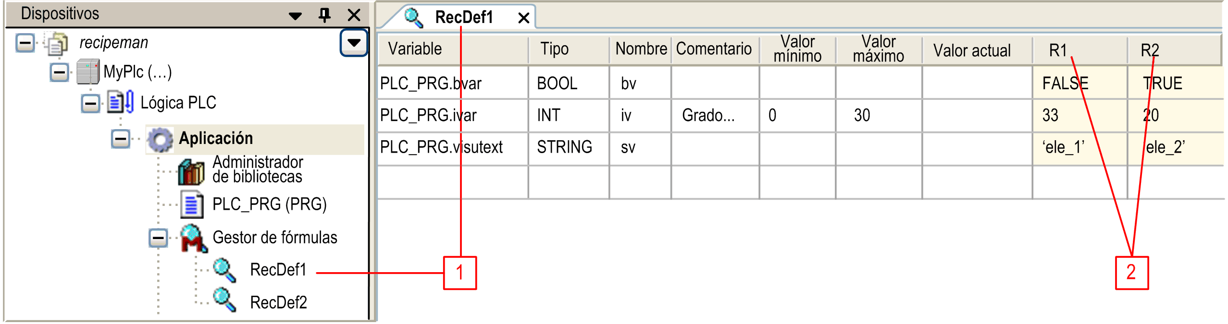Open the Dispositivos panel options arrow
1228x324 pixels.
(295, 16)
